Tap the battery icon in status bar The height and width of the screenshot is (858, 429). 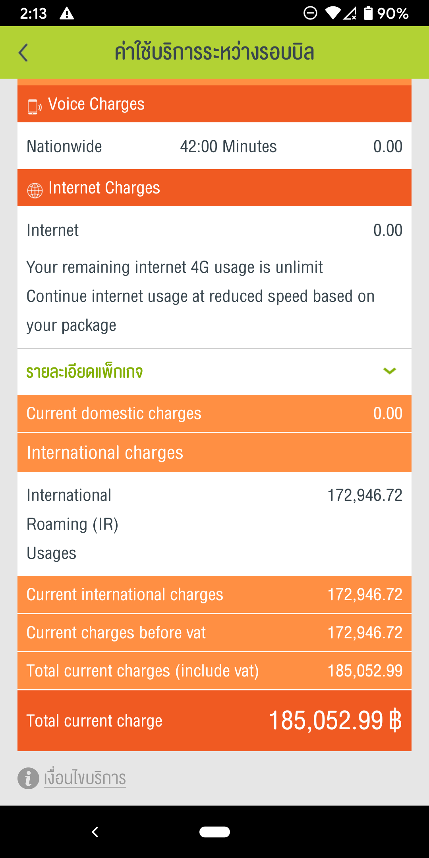point(369,14)
